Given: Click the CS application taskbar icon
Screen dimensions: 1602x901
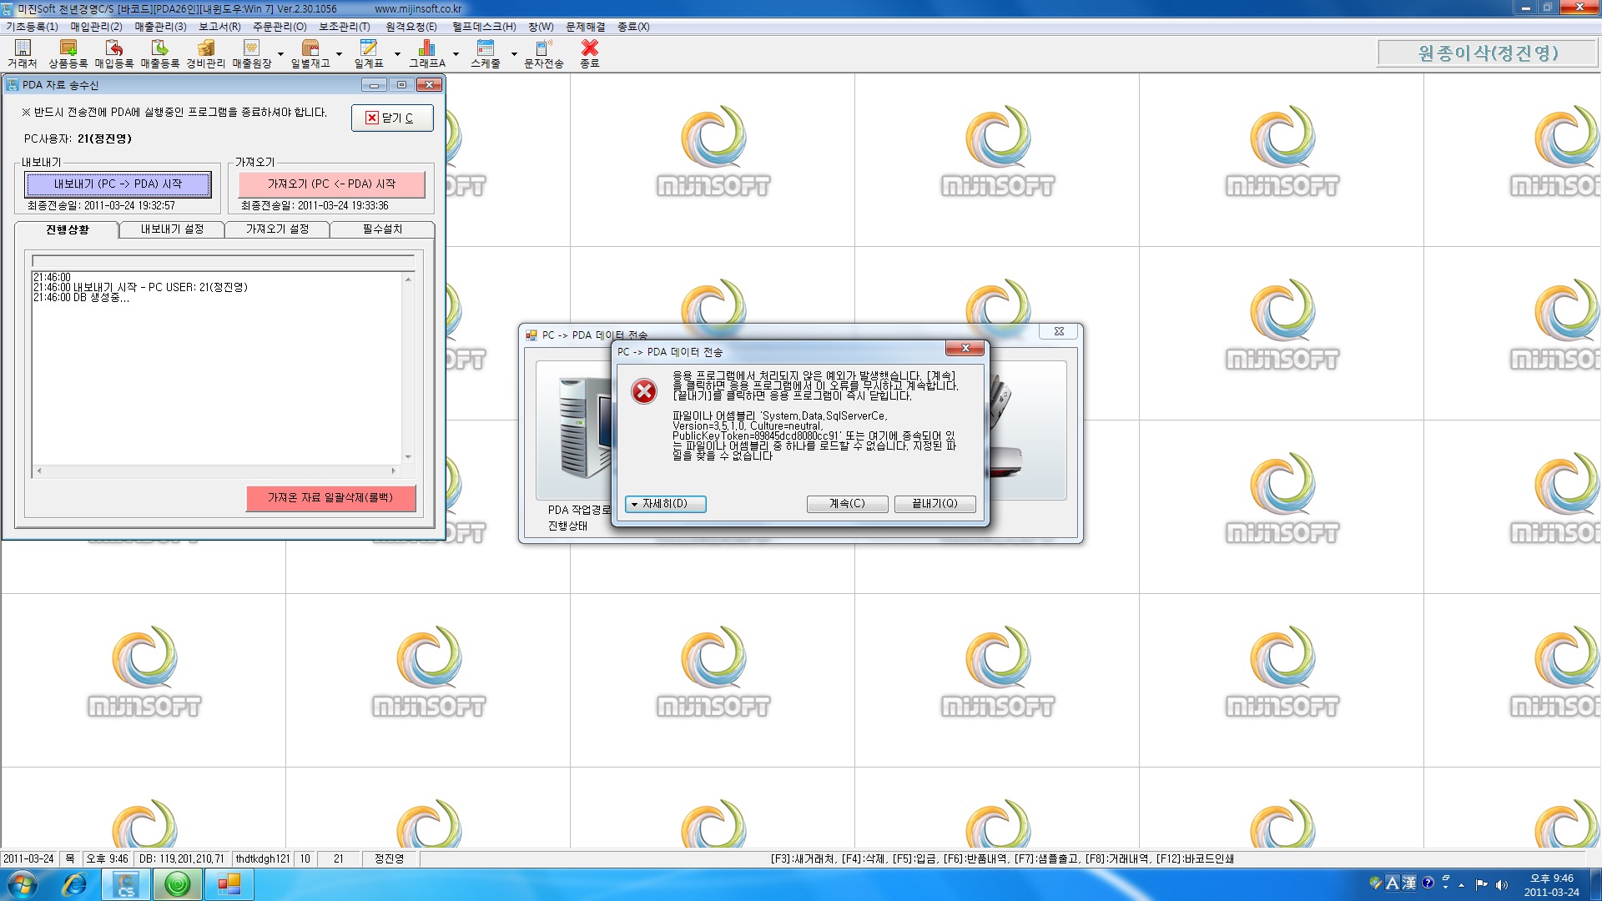Looking at the screenshot, I should point(126,884).
